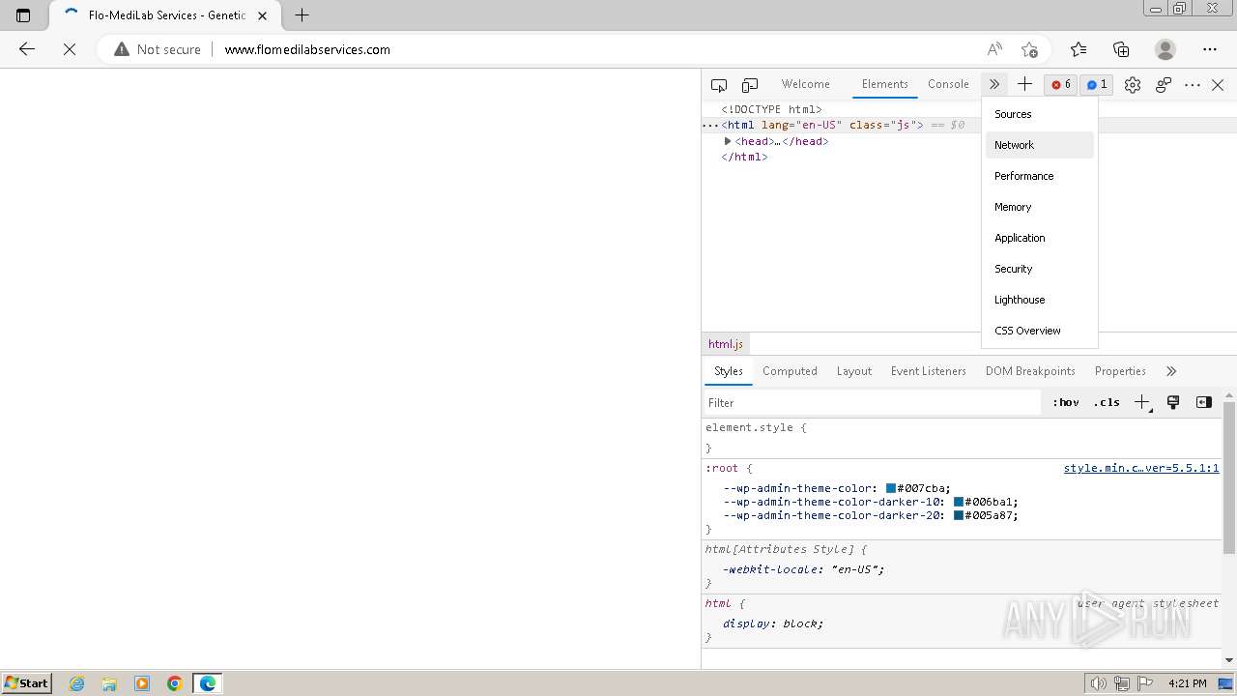This screenshot has width=1237, height=696.
Task: Open a new browser tab
Action: (x=302, y=15)
